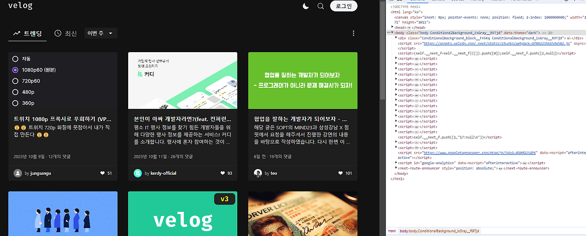Open the assets.velcdn.com webpack script link

click(496, 43)
